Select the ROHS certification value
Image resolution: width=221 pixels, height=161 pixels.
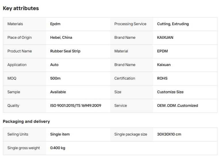pos(162,78)
